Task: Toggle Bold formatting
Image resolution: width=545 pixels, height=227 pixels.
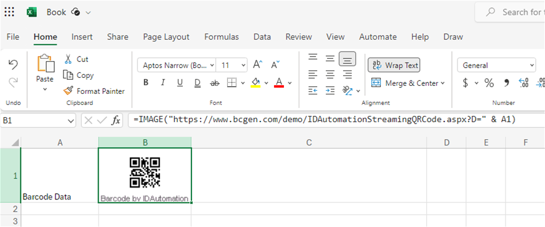Action: click(146, 83)
